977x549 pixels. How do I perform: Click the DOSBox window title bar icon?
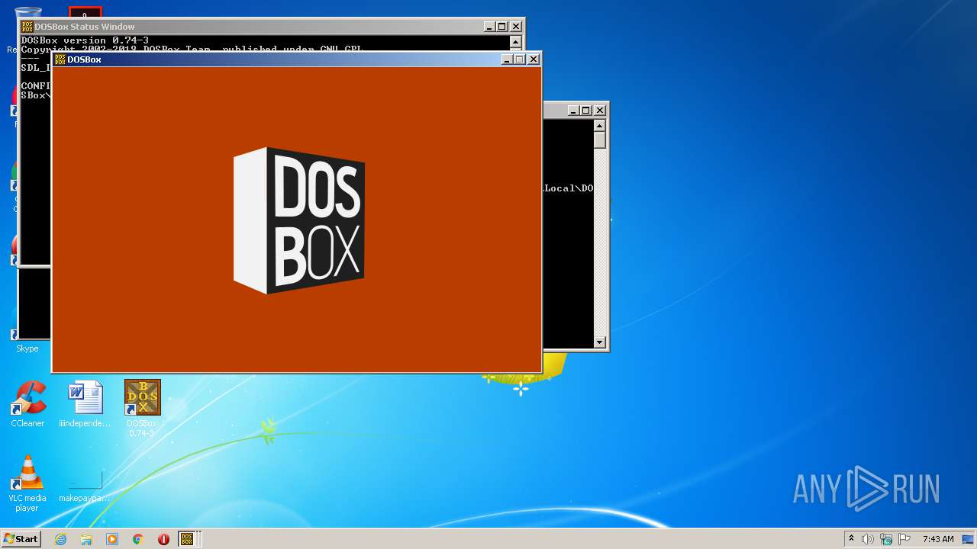(60, 59)
